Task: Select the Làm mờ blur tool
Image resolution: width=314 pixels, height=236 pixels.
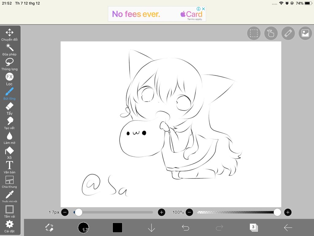Action: point(10,138)
